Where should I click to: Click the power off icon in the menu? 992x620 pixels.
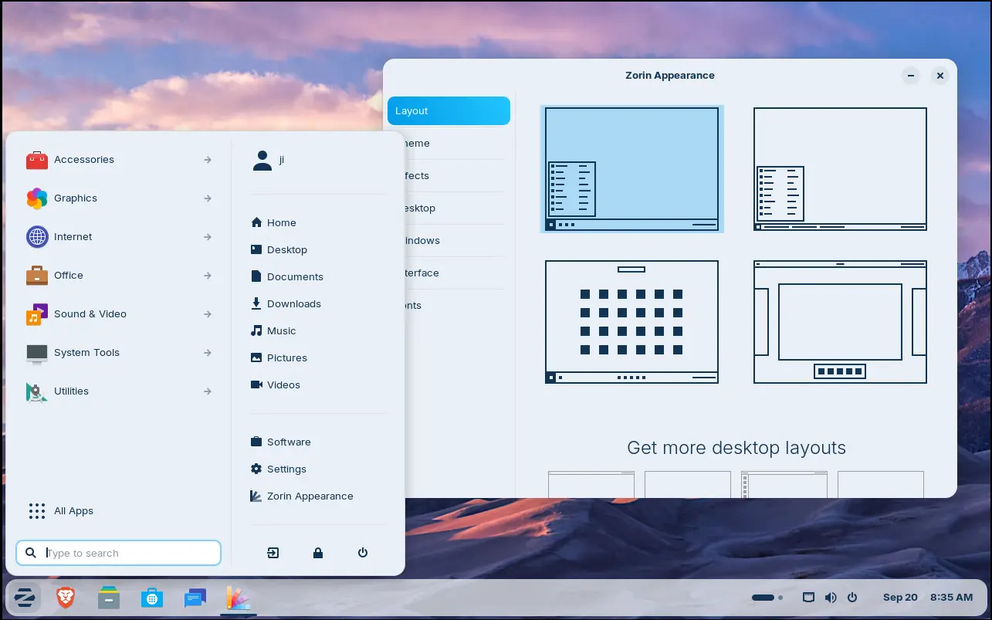pyautogui.click(x=363, y=553)
